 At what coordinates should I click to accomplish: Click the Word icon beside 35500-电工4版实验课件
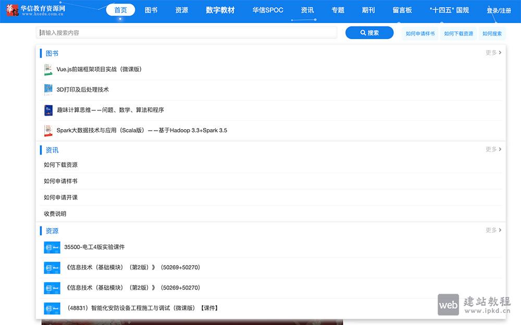52,247
